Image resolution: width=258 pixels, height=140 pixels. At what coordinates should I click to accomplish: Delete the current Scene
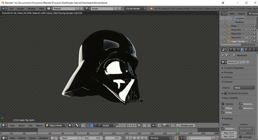pos(120,8)
